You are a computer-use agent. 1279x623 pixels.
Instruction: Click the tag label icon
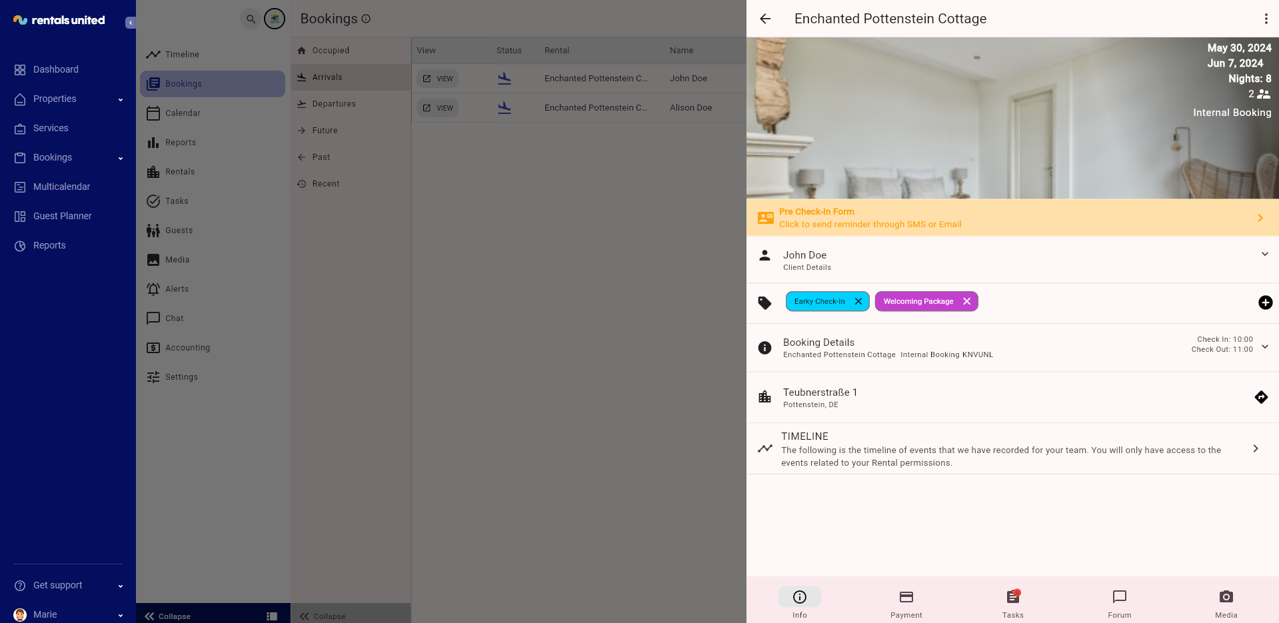coord(764,303)
